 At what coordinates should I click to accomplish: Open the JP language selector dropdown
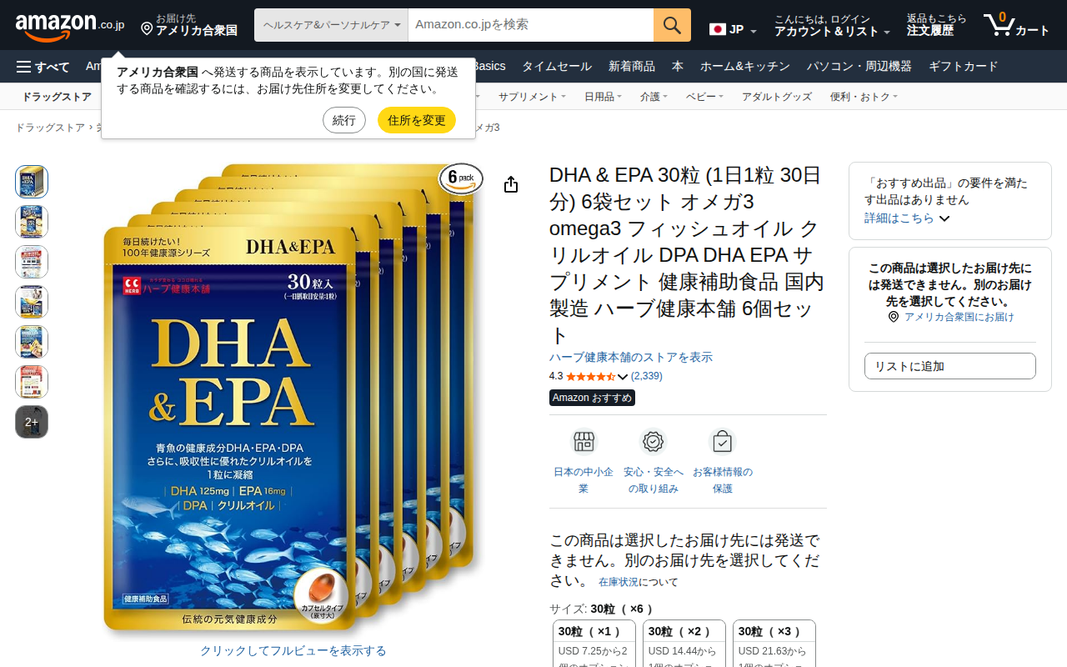click(x=734, y=30)
